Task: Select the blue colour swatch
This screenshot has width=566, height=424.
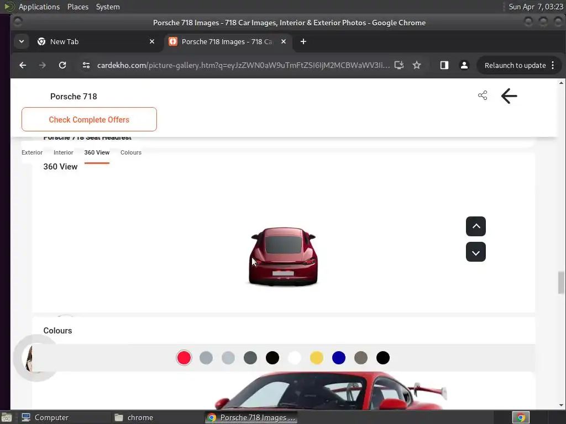Action: (x=339, y=358)
